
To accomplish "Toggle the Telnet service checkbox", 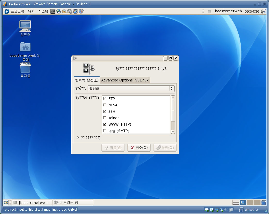I will tap(105, 118).
